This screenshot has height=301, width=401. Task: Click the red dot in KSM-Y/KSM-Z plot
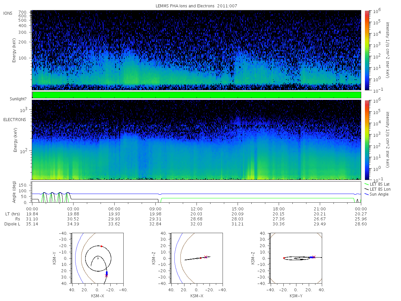pyautogui.click(x=284, y=258)
